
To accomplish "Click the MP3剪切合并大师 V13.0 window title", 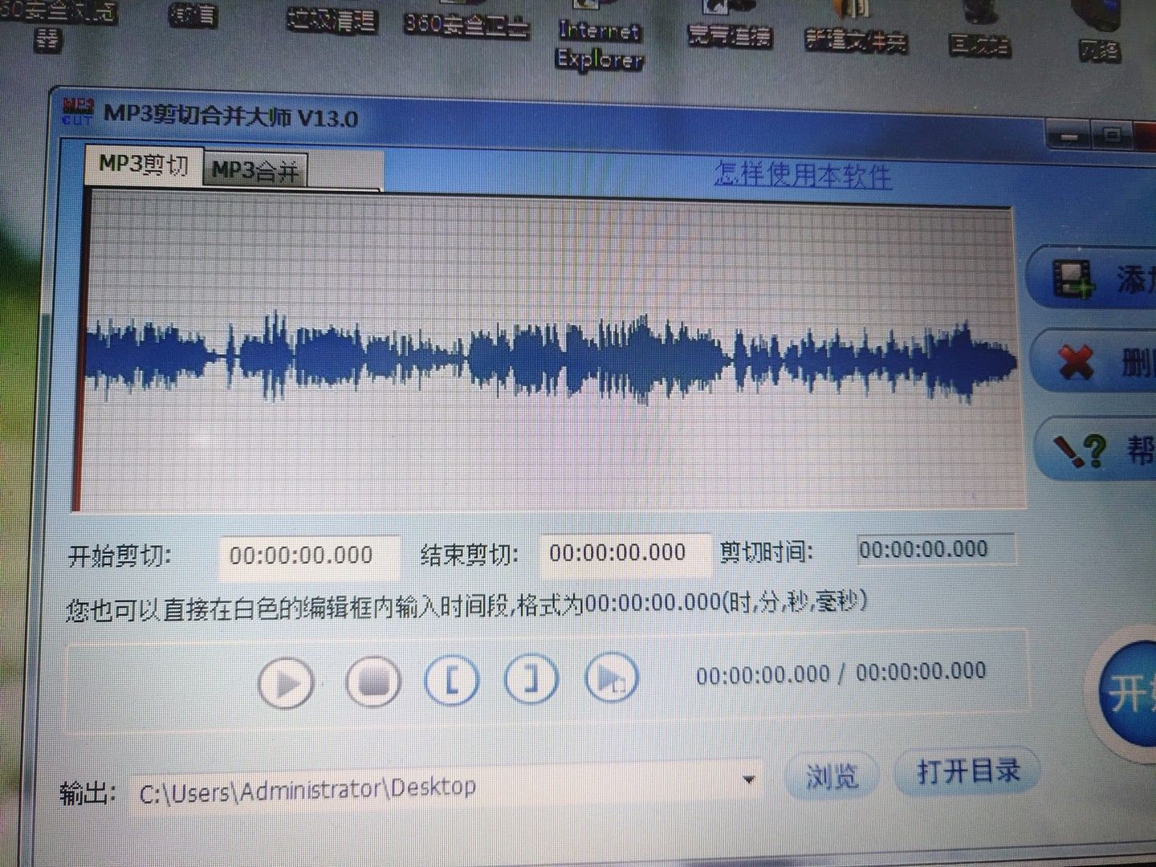I will pyautogui.click(x=231, y=116).
